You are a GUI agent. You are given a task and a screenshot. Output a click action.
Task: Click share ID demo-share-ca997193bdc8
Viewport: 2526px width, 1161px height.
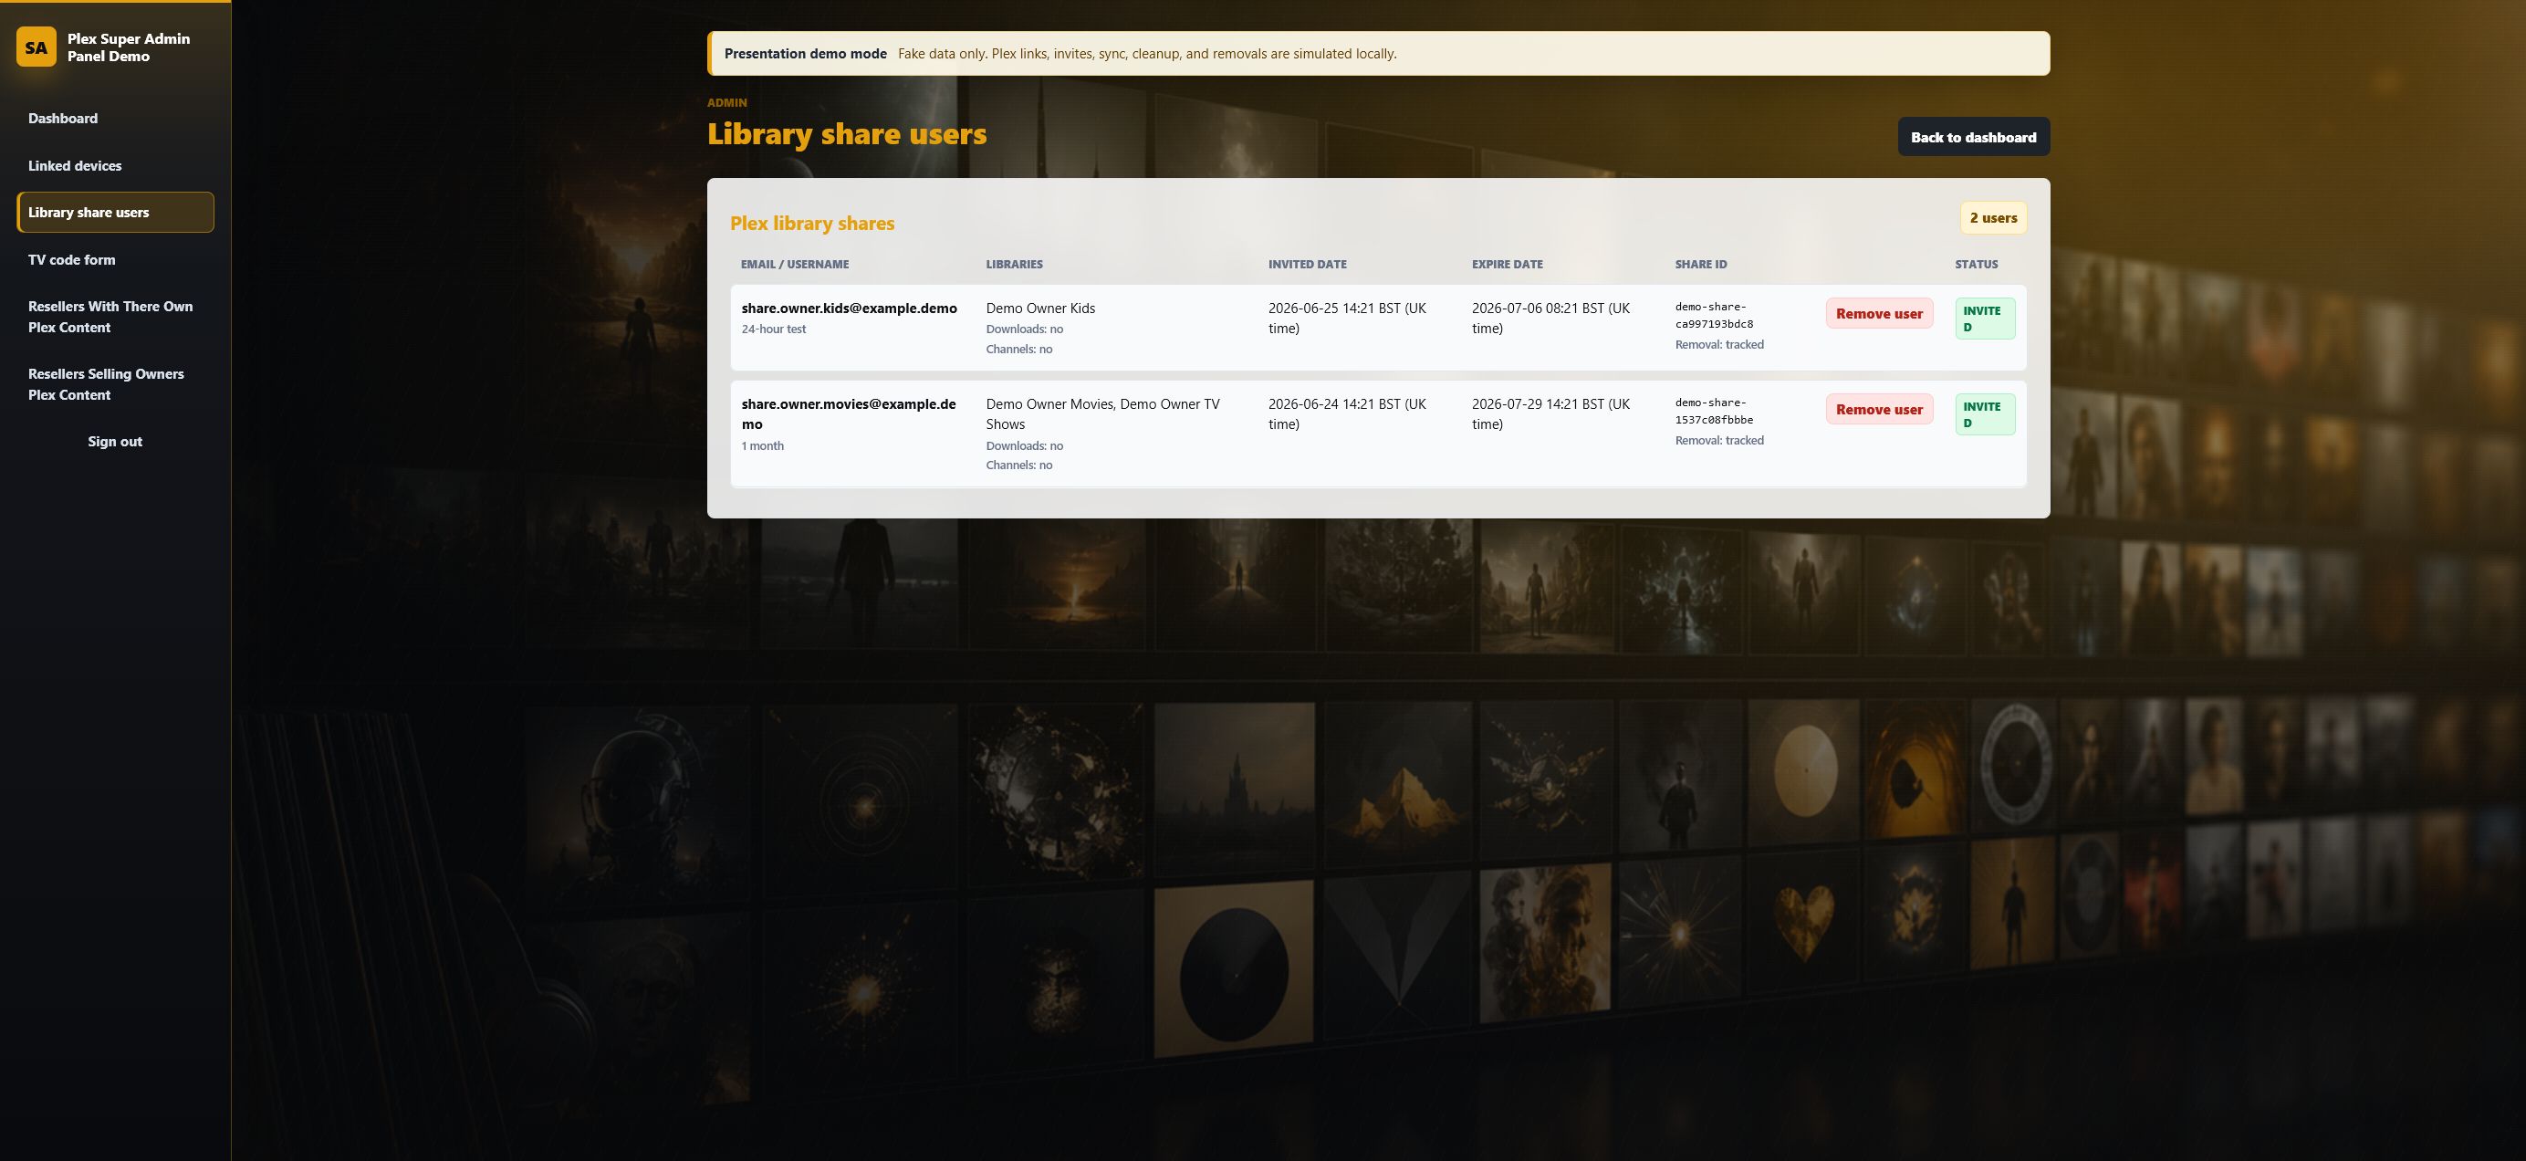click(x=1714, y=316)
